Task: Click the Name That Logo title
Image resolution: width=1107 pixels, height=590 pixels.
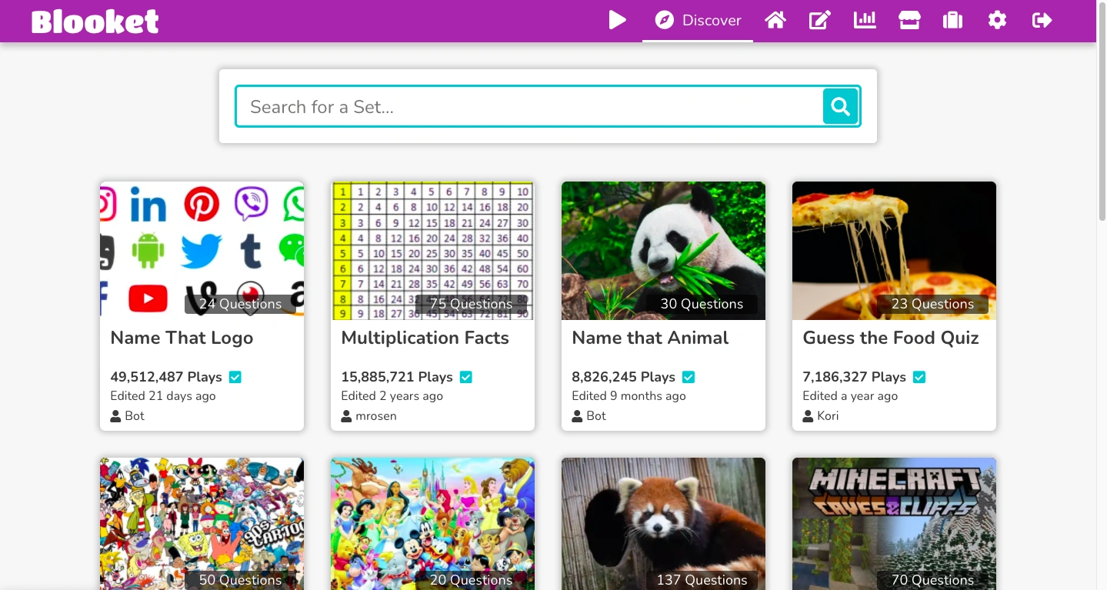Action: (182, 338)
